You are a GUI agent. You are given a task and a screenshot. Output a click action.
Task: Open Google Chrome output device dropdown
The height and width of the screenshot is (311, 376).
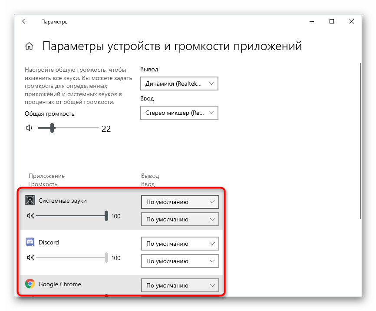[180, 285]
